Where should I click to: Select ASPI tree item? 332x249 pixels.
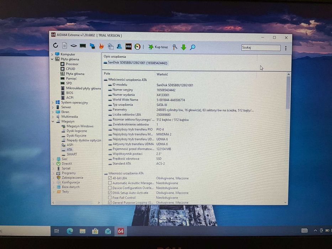[70, 145]
